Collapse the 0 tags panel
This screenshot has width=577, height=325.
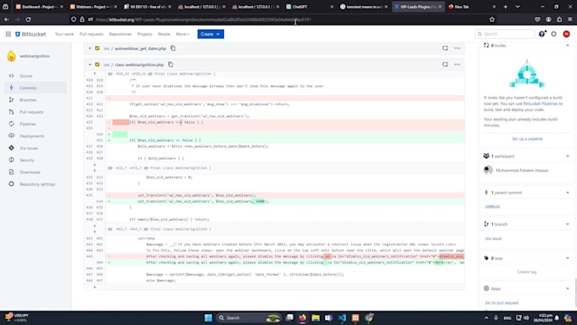pyautogui.click(x=567, y=258)
